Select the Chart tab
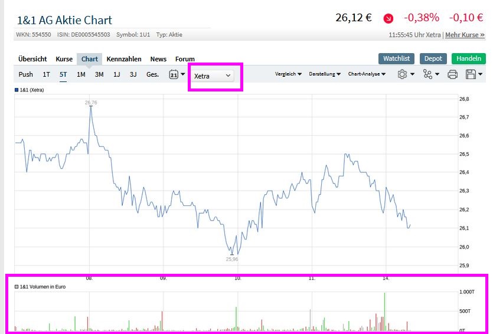The width and height of the screenshot is (493, 334). click(x=90, y=59)
